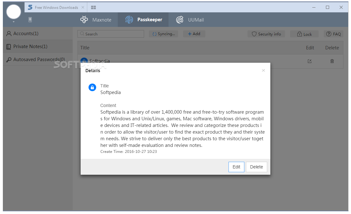Click the Lock button
351x214 pixels.
[x=304, y=34]
